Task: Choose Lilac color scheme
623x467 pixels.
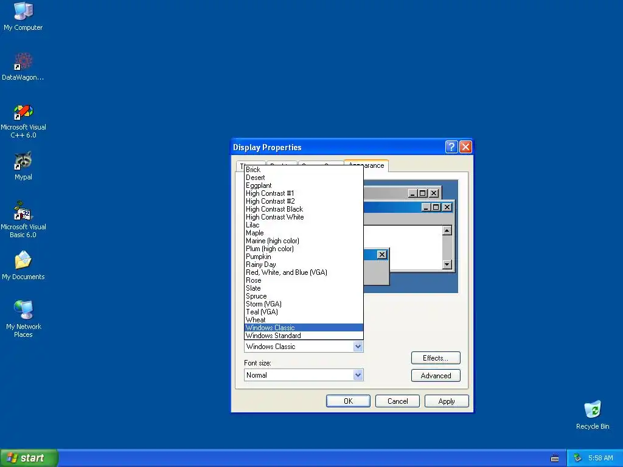Action: coord(304,225)
